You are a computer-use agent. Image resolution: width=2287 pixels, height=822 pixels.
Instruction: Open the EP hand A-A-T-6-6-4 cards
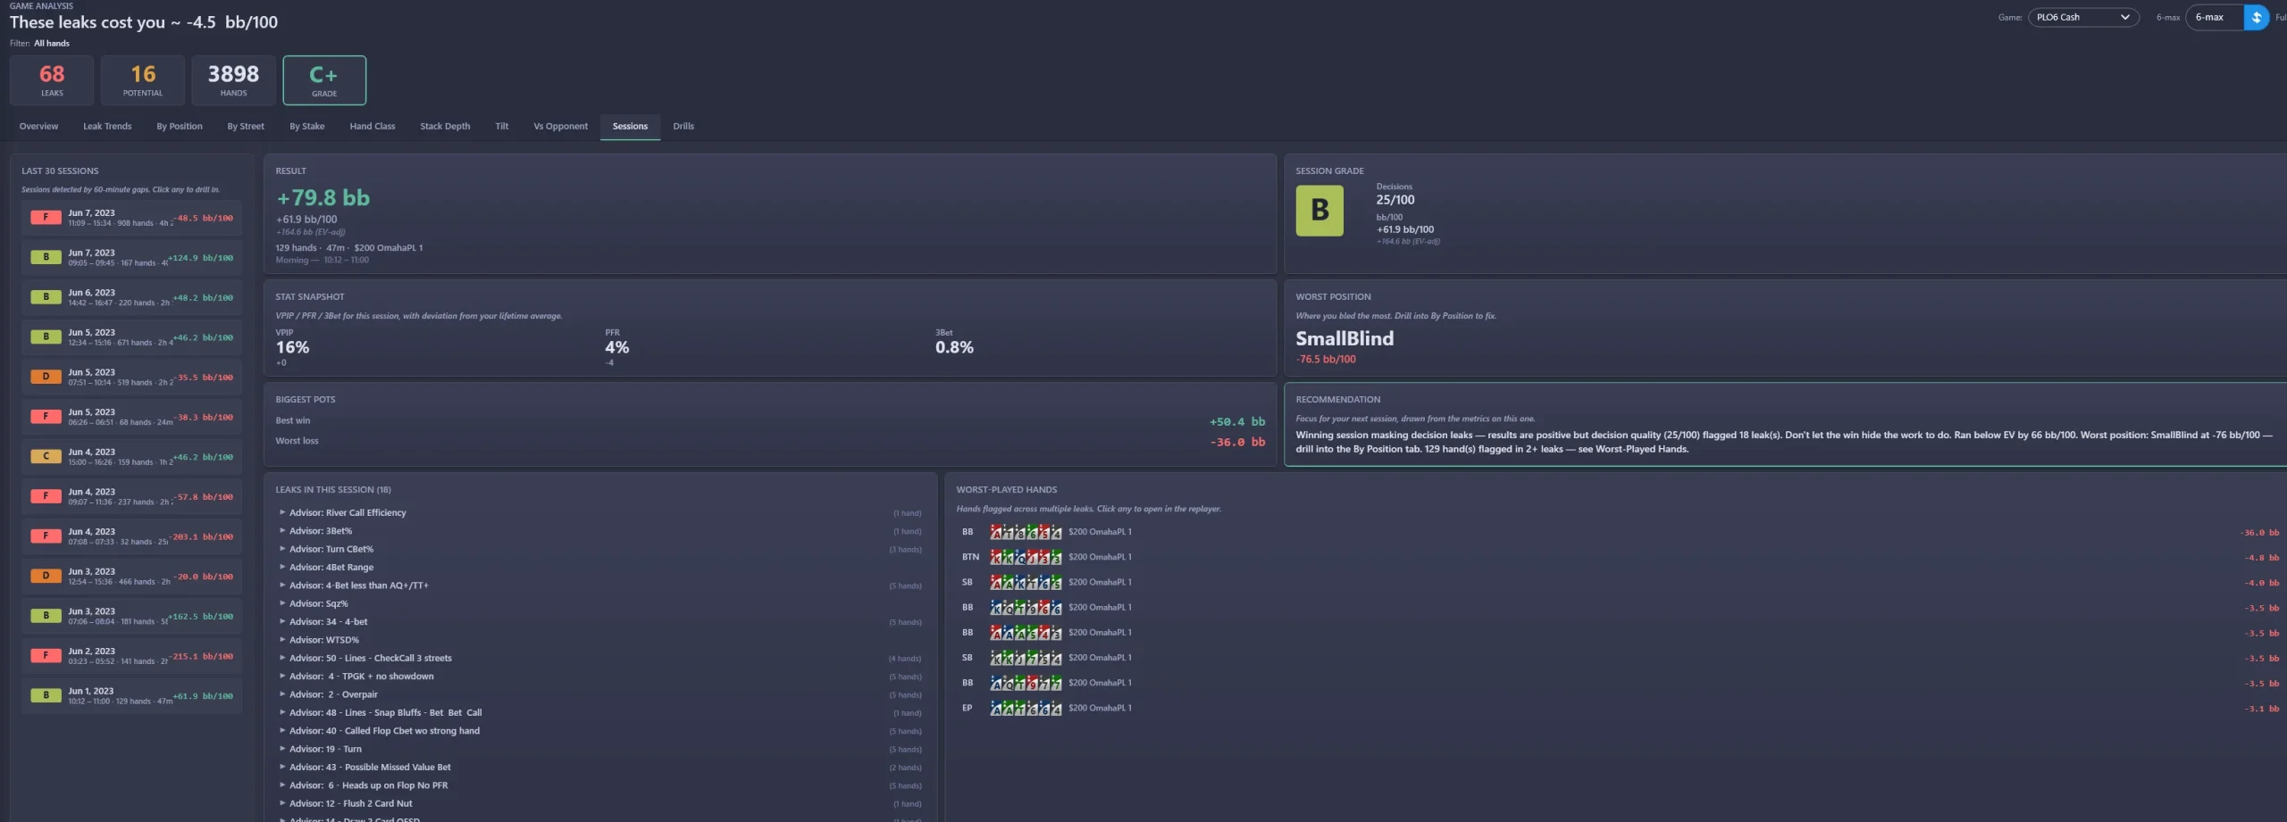[1026, 708]
